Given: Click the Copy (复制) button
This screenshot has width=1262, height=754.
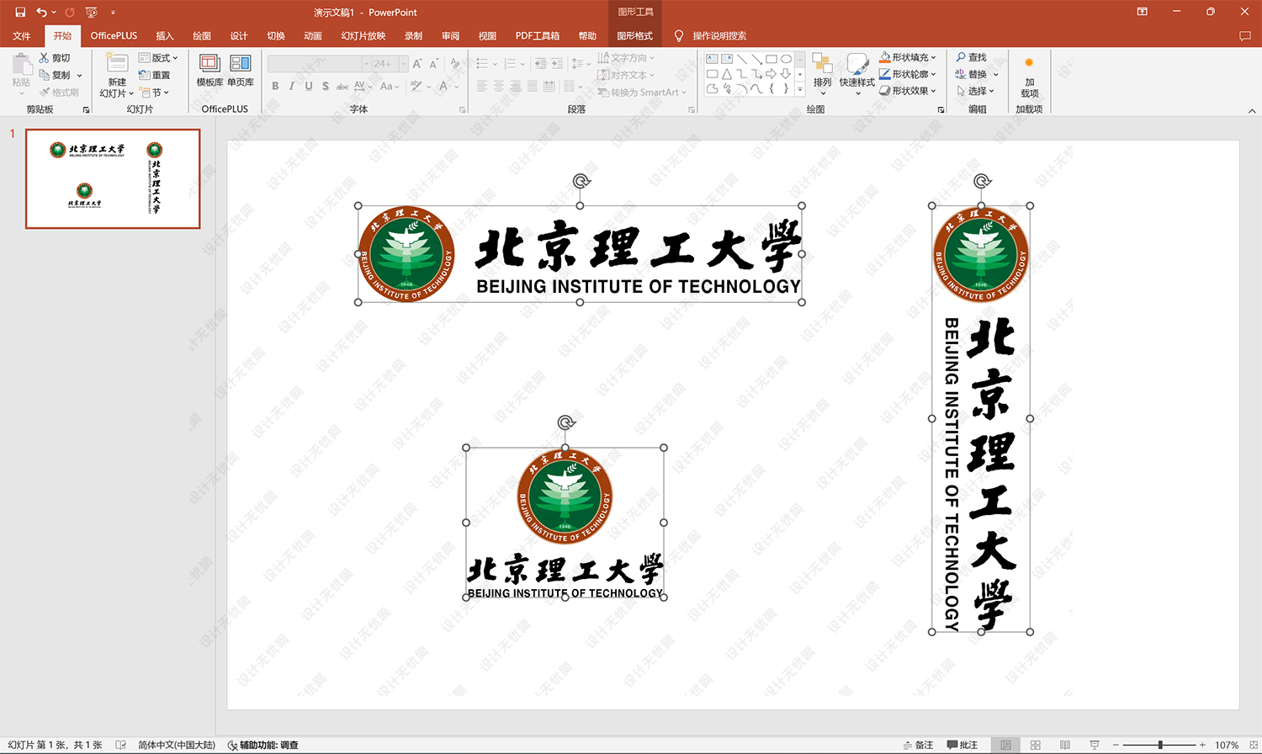Looking at the screenshot, I should (55, 75).
